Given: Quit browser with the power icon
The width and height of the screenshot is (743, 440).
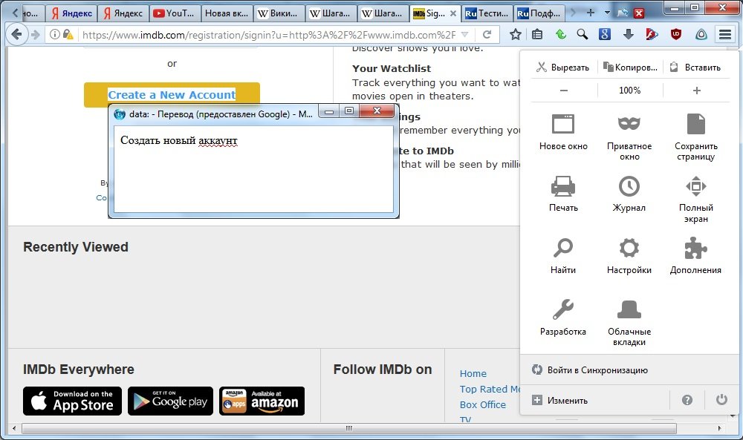Looking at the screenshot, I should (x=721, y=400).
